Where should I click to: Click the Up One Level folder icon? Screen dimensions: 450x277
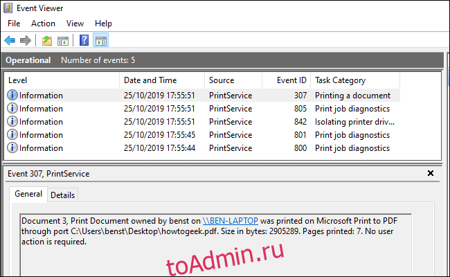point(46,41)
